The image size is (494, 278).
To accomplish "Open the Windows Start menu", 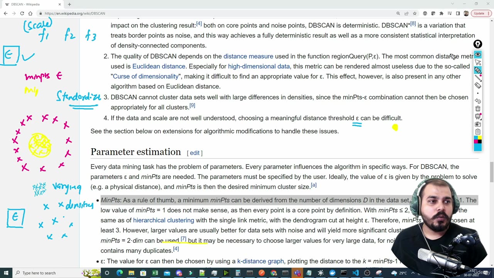I will click(x=6, y=273).
